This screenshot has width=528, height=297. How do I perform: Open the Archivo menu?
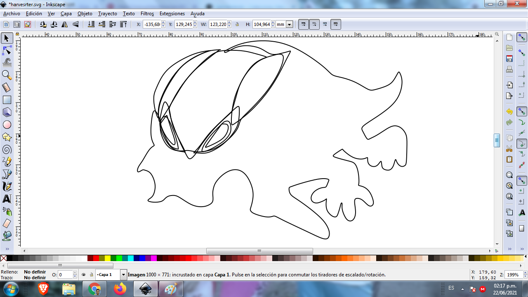(12, 14)
